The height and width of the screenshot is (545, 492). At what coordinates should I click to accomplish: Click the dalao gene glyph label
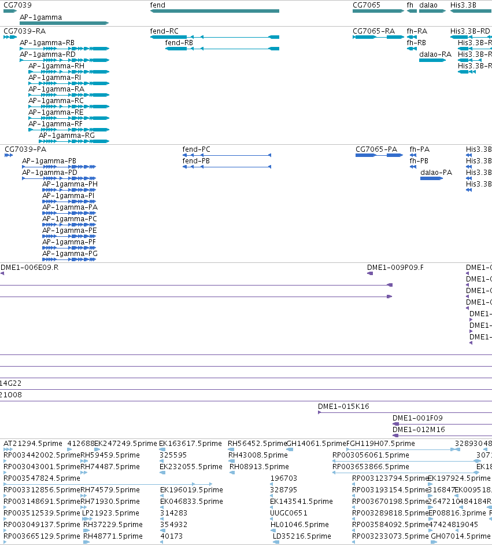(x=428, y=5)
